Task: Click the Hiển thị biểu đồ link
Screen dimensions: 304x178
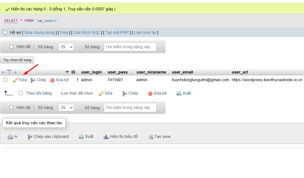Action: point(124,137)
